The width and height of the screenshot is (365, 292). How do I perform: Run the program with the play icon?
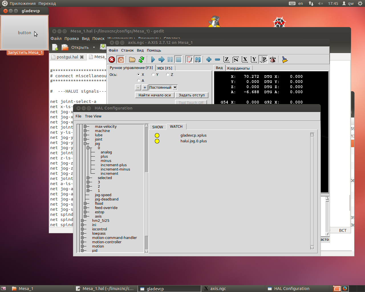click(153, 60)
